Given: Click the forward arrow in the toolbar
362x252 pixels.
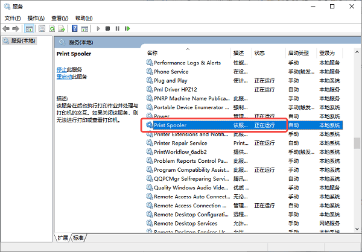Looking at the screenshot, I should pyautogui.click(x=16, y=28).
